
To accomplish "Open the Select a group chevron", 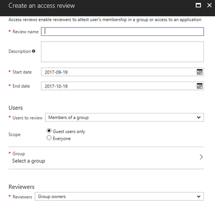I will [201, 157].
